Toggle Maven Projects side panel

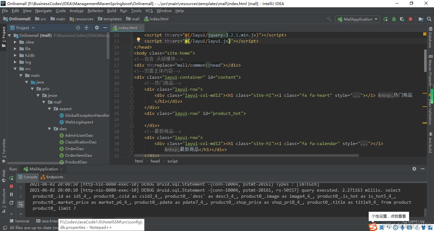430,71
